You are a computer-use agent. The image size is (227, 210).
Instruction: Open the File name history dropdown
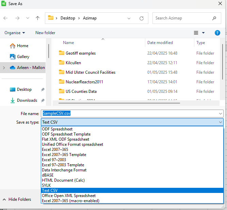click(220, 114)
